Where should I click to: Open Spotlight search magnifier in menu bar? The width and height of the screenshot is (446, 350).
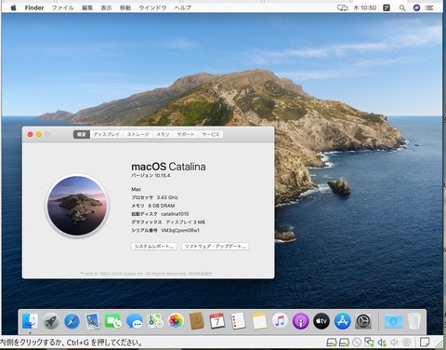coord(402,7)
